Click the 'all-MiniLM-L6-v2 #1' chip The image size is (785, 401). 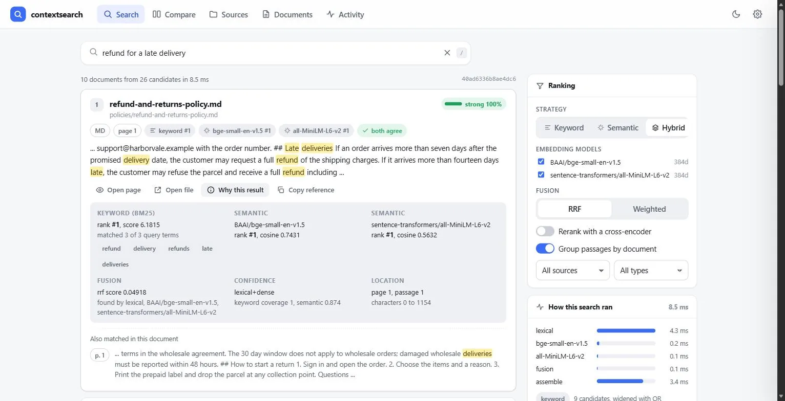coord(317,130)
